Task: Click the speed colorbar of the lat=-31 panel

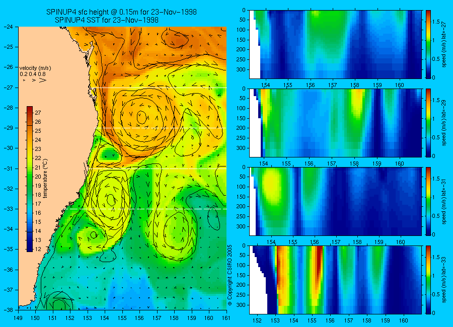Action: tap(428, 201)
